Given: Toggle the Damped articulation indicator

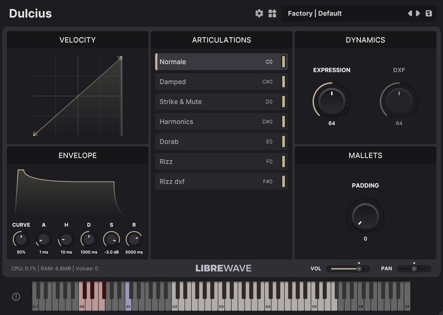Looking at the screenshot, I should tap(284, 82).
